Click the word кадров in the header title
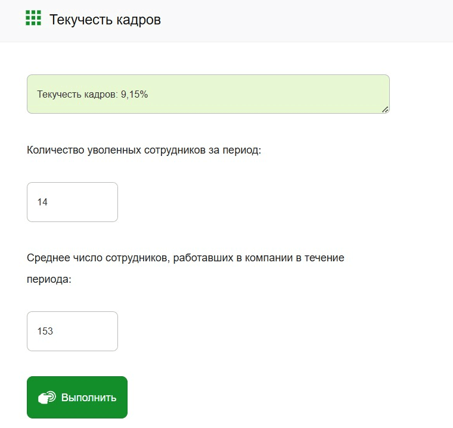Viewport: 453px width, 428px height. pyautogui.click(x=139, y=20)
